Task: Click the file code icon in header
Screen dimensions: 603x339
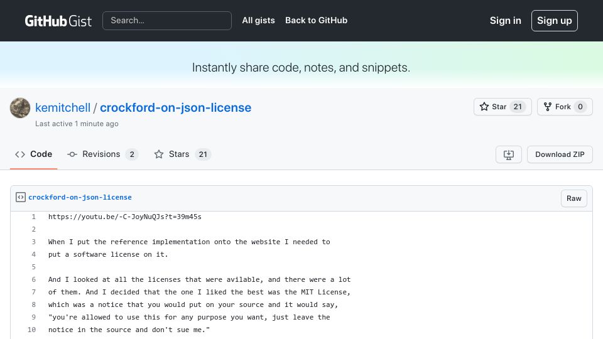Action: [x=20, y=197]
